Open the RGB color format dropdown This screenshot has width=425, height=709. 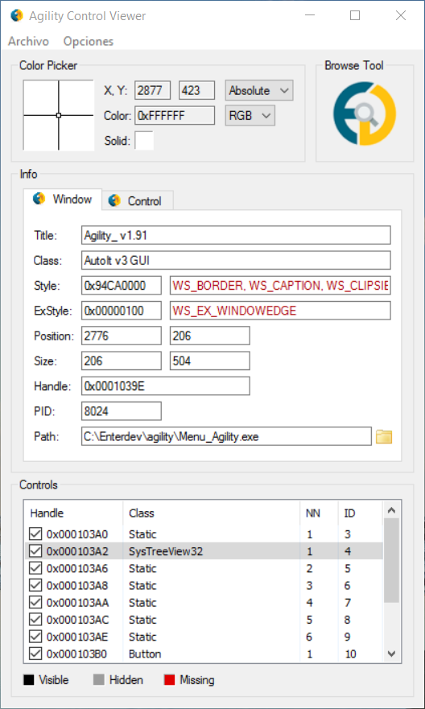tap(250, 115)
